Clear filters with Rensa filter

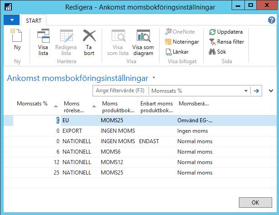tap(226, 42)
